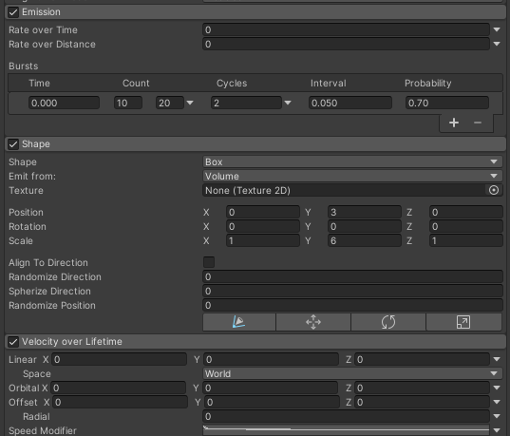Image resolution: width=510 pixels, height=436 pixels.
Task: Open Orbital velocity mode dropdown arrow
Action: click(497, 388)
